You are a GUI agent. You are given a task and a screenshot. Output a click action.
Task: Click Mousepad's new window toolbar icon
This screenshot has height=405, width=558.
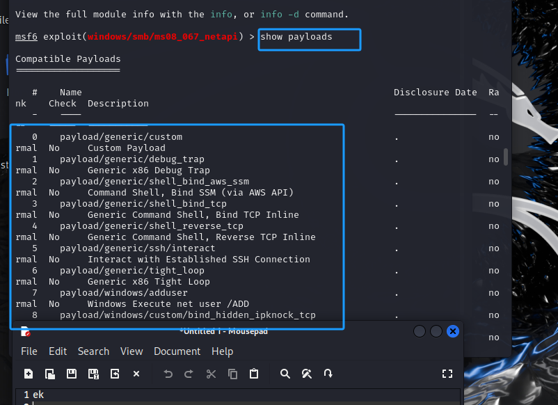(x=50, y=374)
